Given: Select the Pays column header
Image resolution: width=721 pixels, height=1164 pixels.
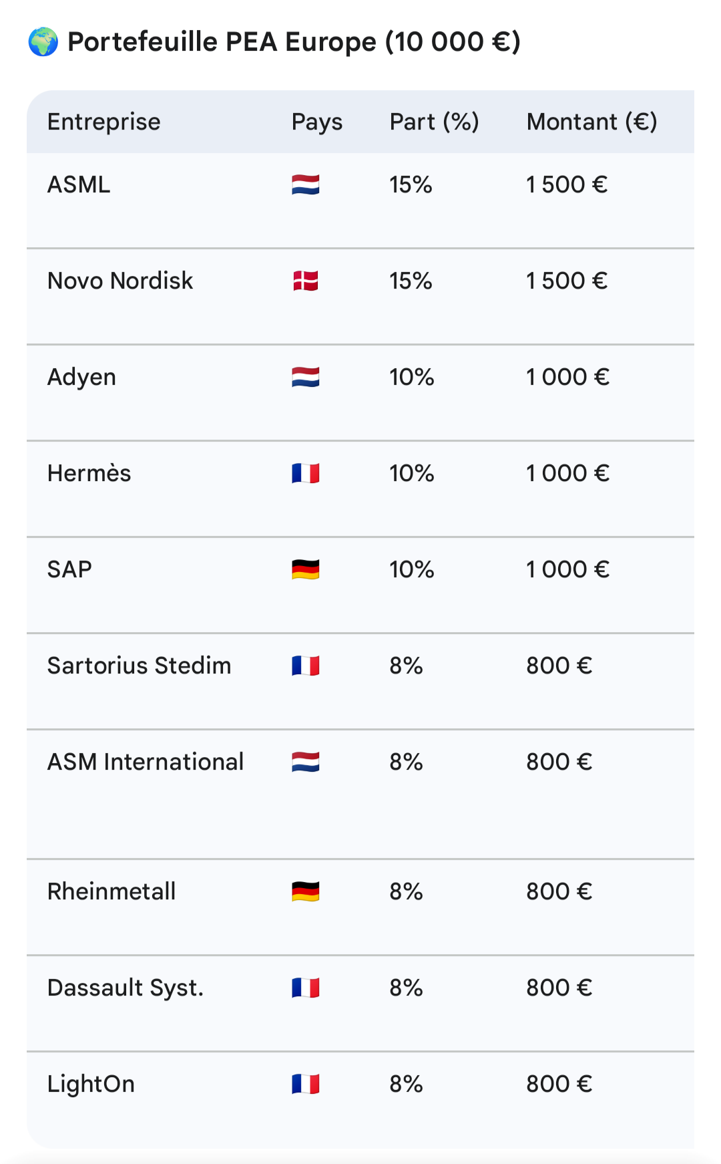Looking at the screenshot, I should [x=317, y=122].
